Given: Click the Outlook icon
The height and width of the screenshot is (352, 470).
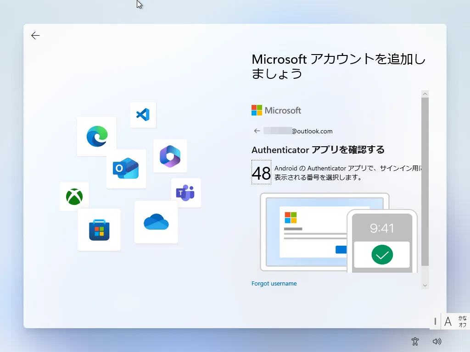Looking at the screenshot, I should point(126,169).
